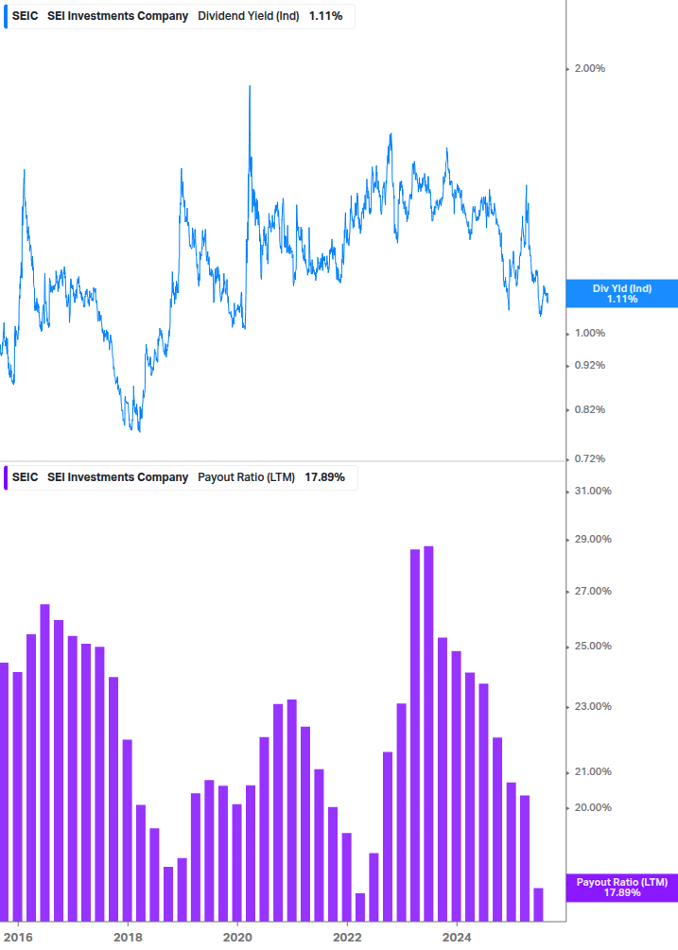The width and height of the screenshot is (678, 950).
Task: Click the 2022 label on the time axis
Action: pos(347,938)
